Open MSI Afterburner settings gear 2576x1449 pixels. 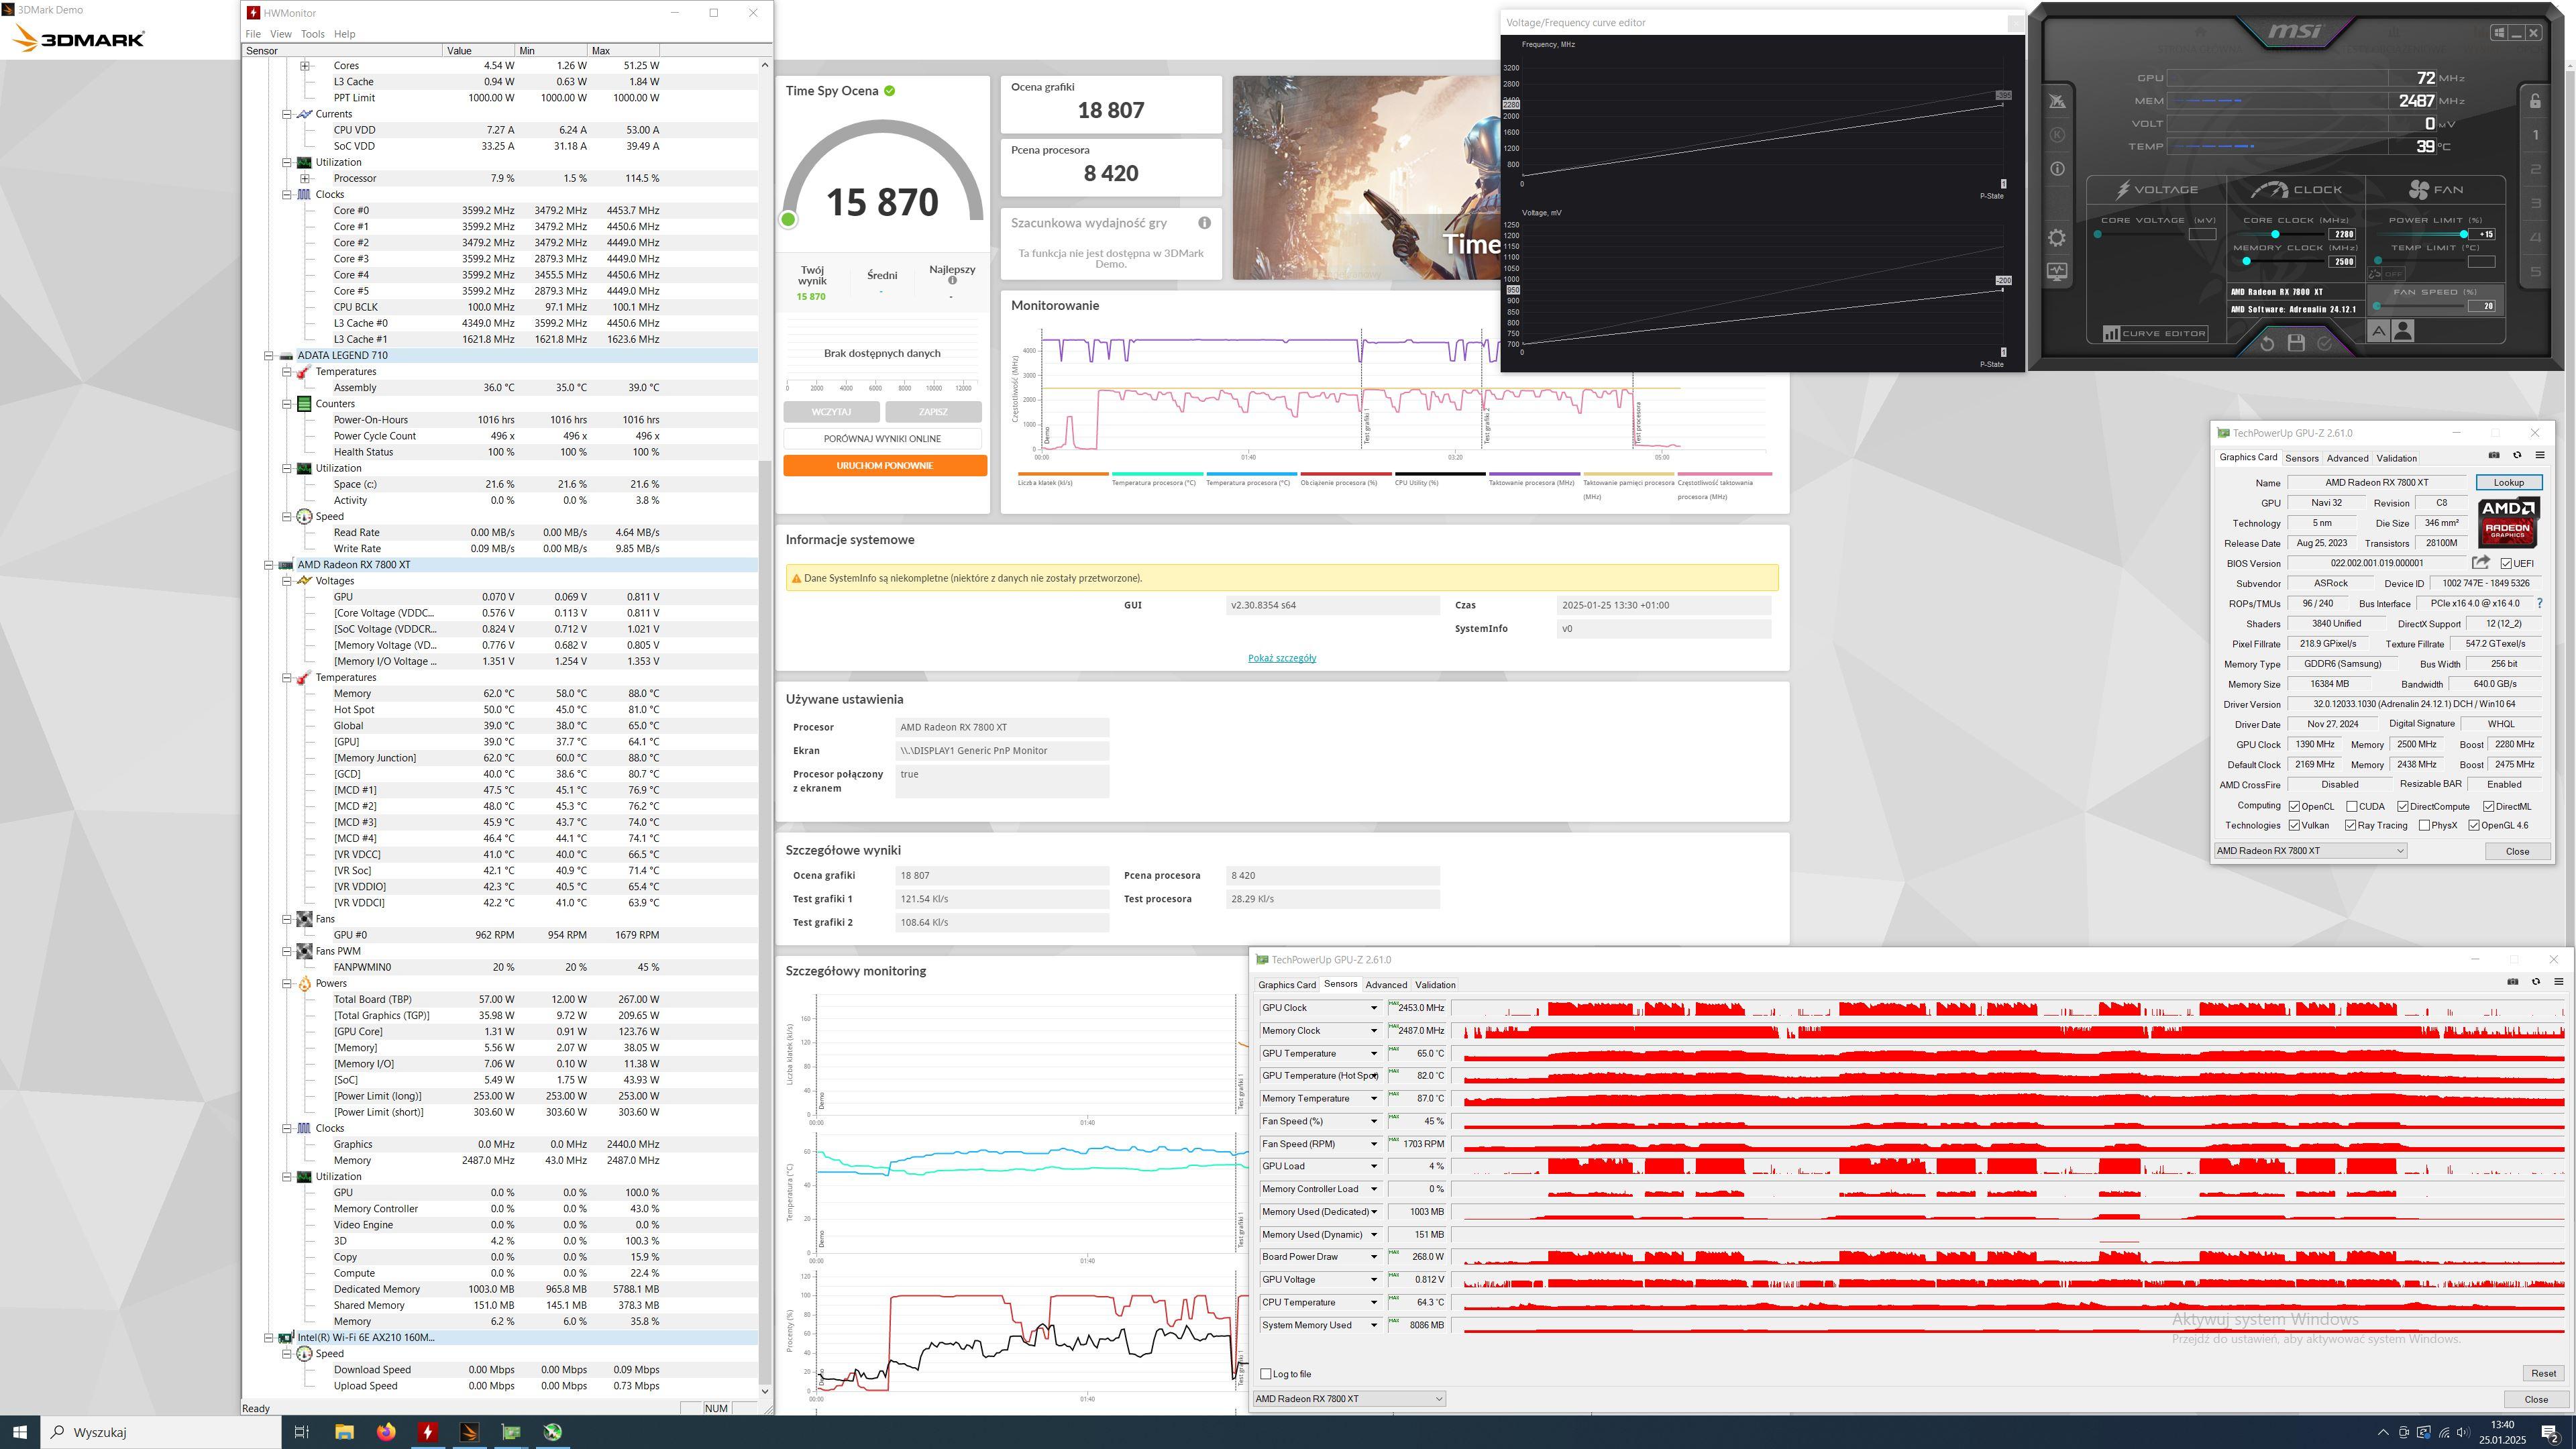(2056, 238)
